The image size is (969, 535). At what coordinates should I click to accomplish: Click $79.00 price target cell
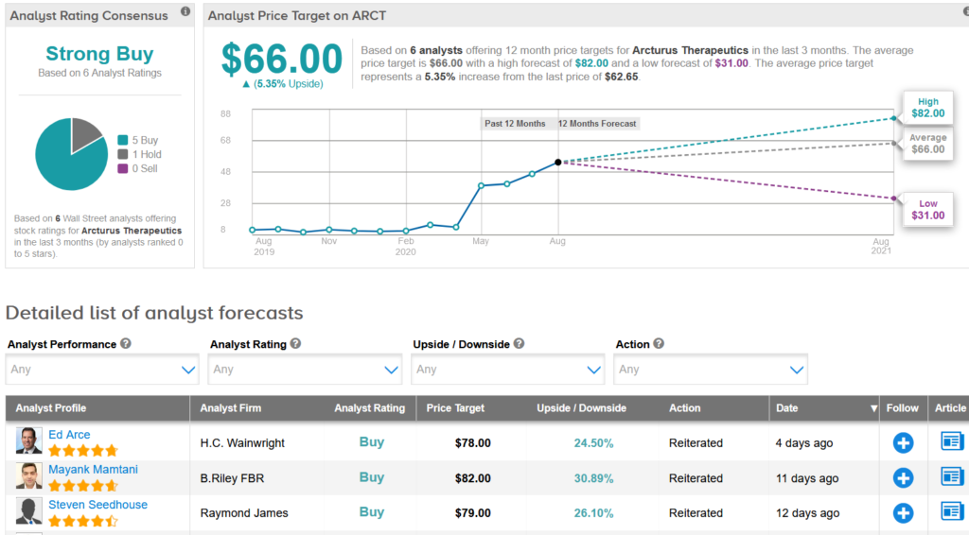pyautogui.click(x=473, y=512)
